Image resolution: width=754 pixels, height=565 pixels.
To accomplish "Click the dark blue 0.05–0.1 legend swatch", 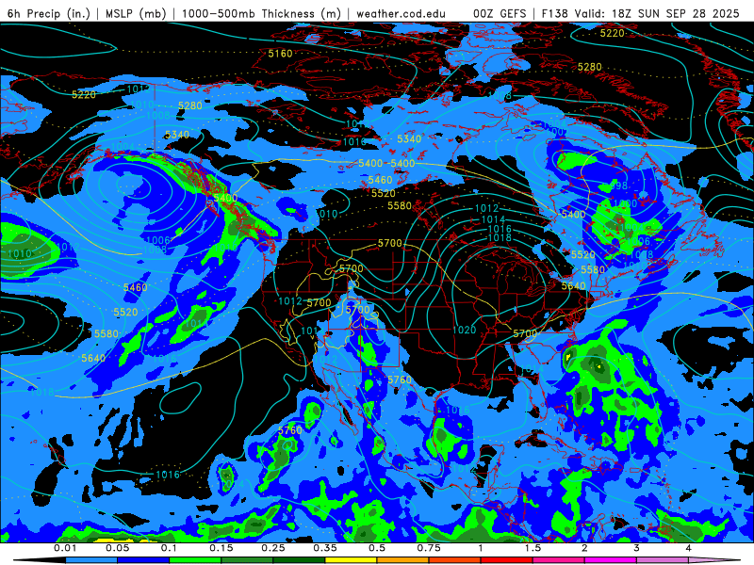I will tap(143, 560).
